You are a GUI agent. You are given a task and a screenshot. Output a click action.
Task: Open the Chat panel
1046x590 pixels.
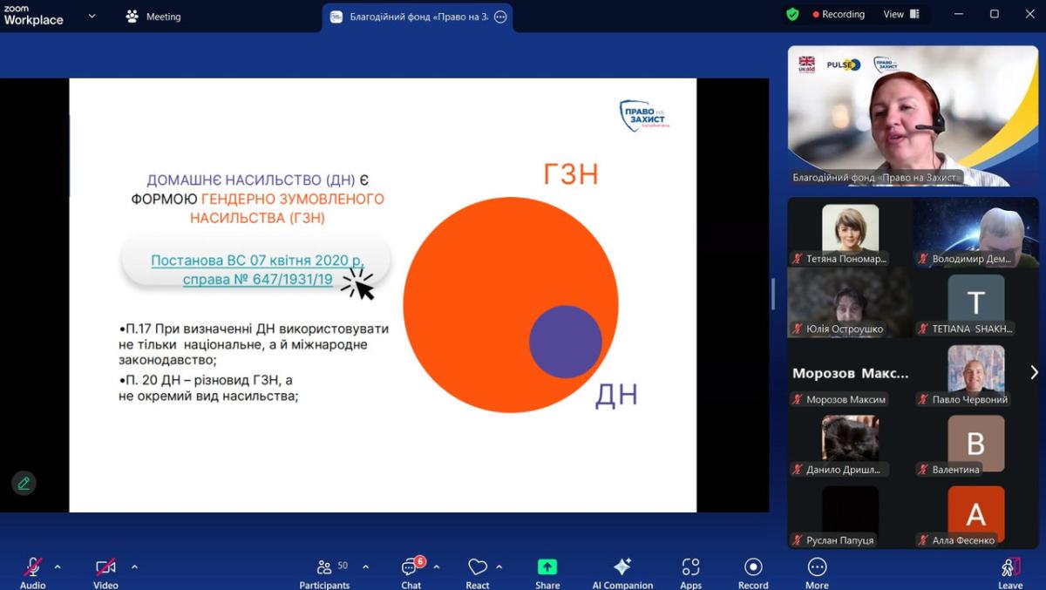coord(411,572)
